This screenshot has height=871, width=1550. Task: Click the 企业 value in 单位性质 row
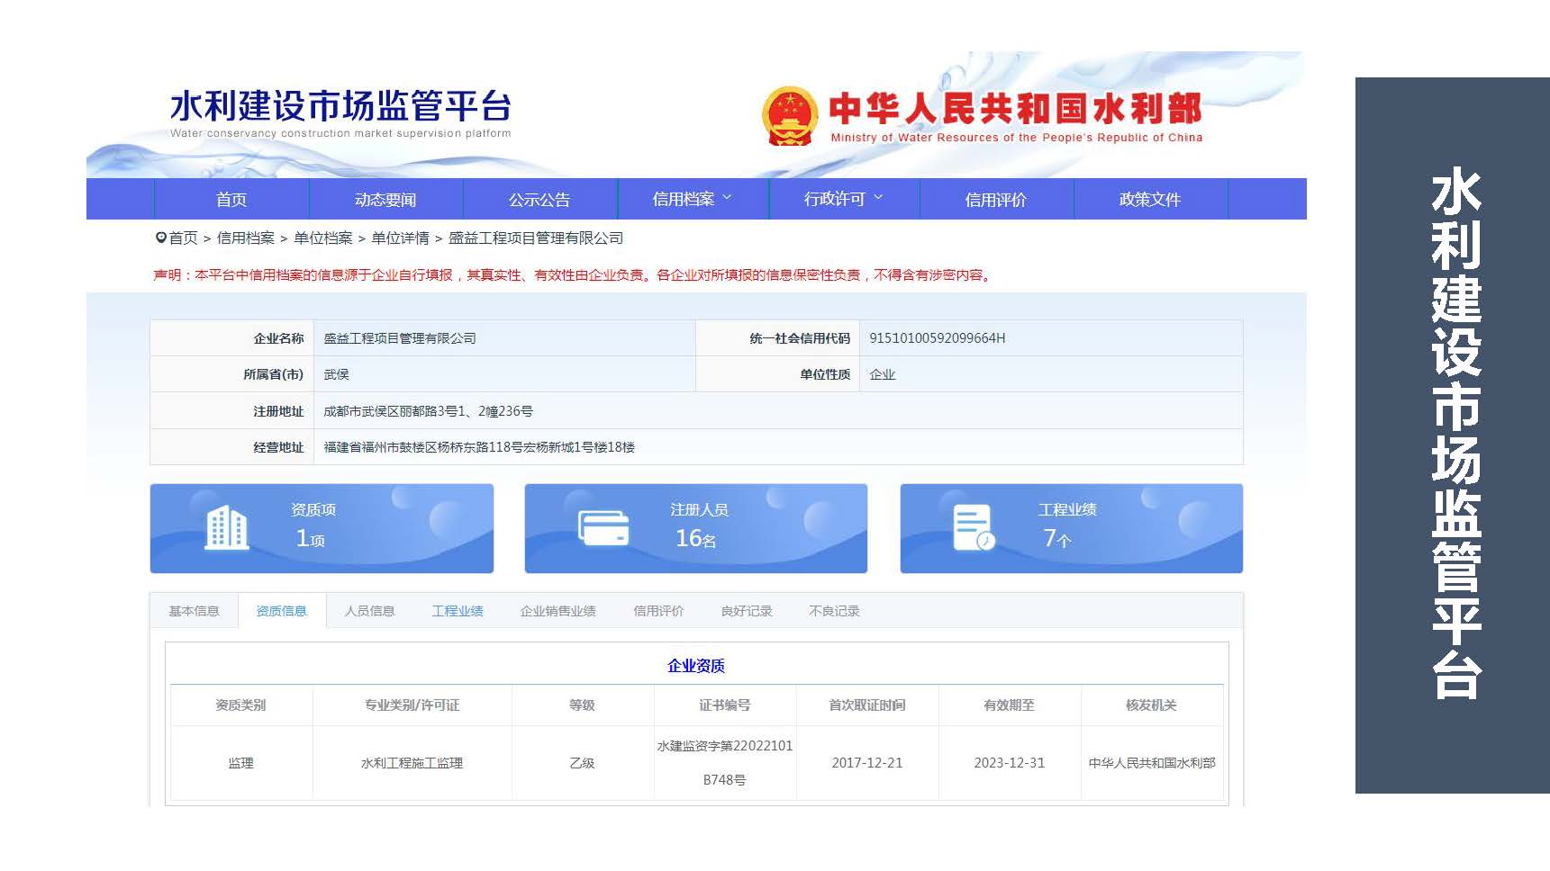pyautogui.click(x=883, y=374)
